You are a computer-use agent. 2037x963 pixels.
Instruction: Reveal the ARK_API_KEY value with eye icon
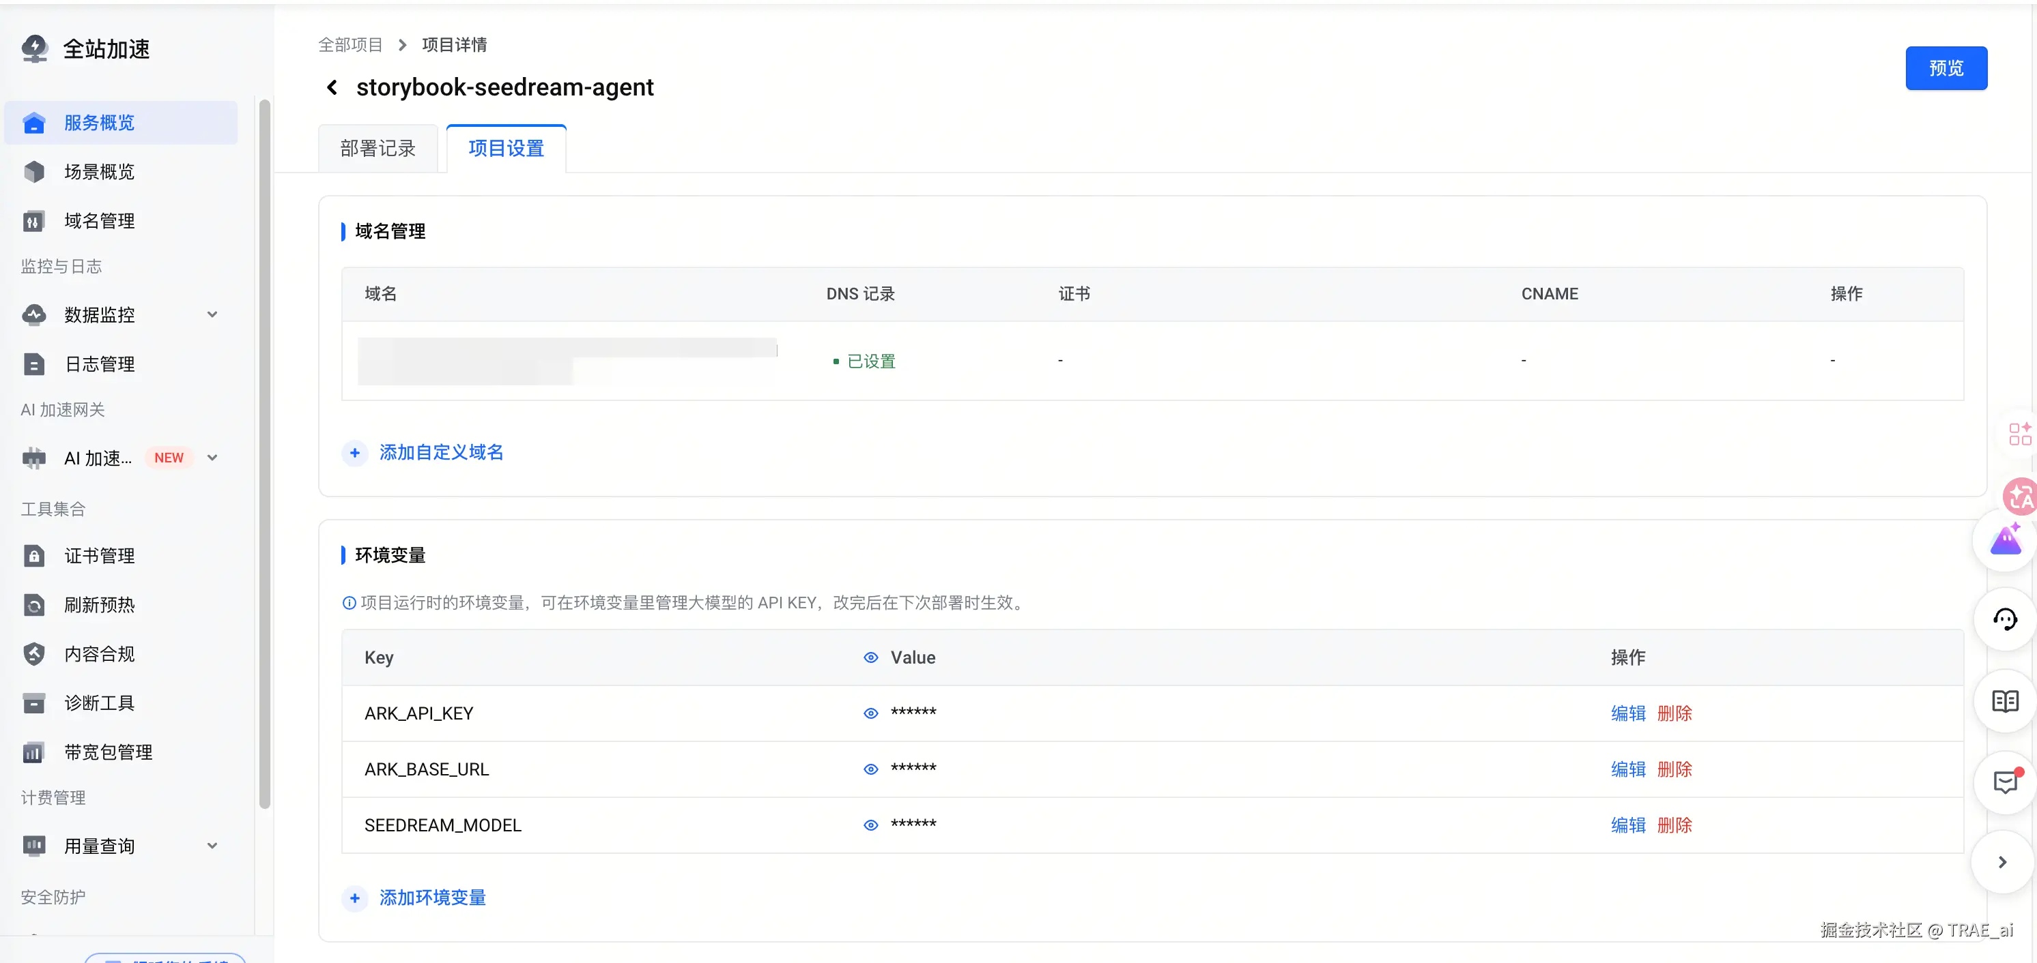tap(870, 713)
